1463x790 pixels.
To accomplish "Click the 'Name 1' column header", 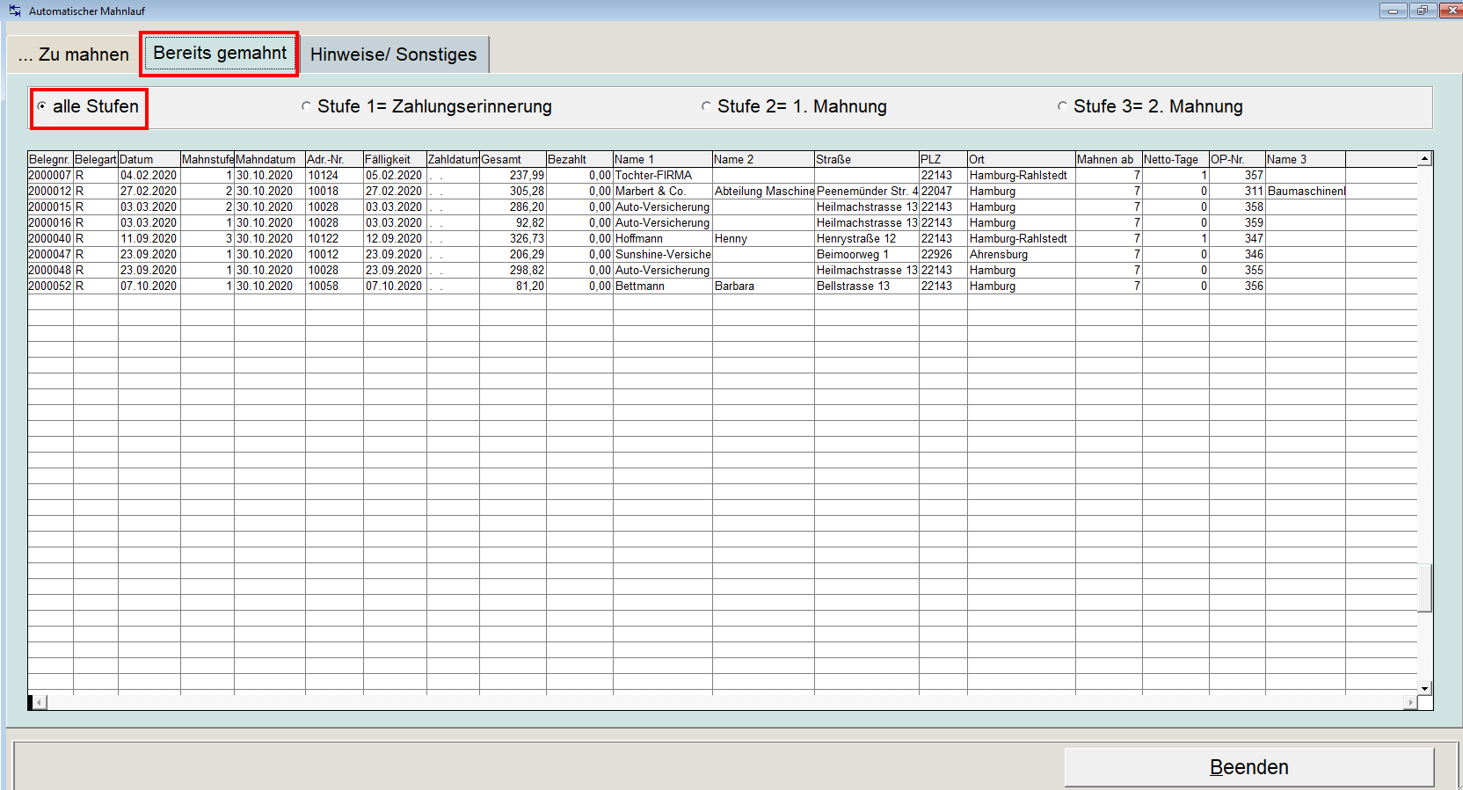I will pos(663,159).
